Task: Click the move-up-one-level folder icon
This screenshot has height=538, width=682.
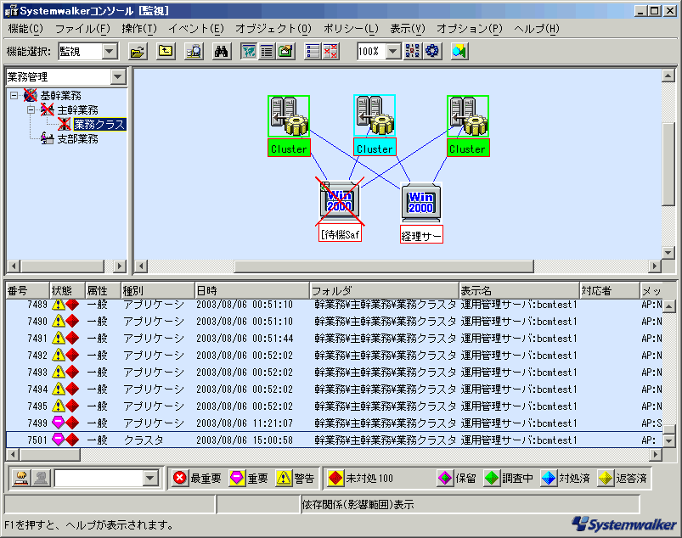Action: tap(166, 52)
